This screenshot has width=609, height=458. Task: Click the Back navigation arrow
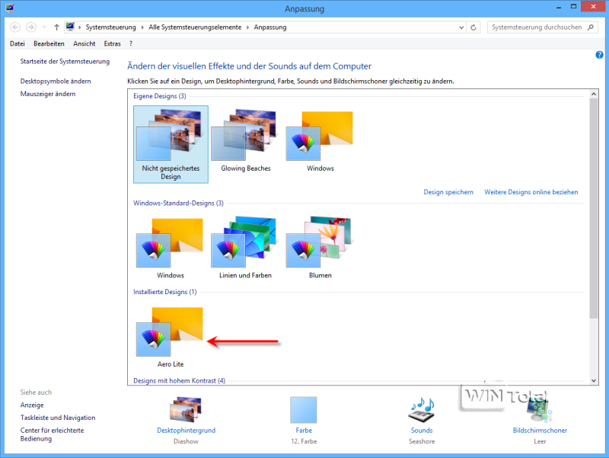pos(15,27)
